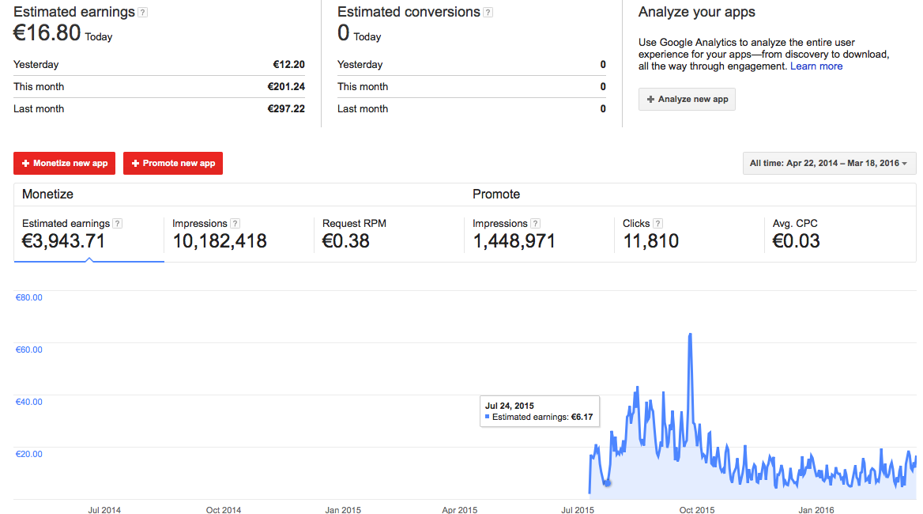The height and width of the screenshot is (514, 923).
Task: Click help icon in Estimated earnings metric tab
Action: click(x=117, y=224)
